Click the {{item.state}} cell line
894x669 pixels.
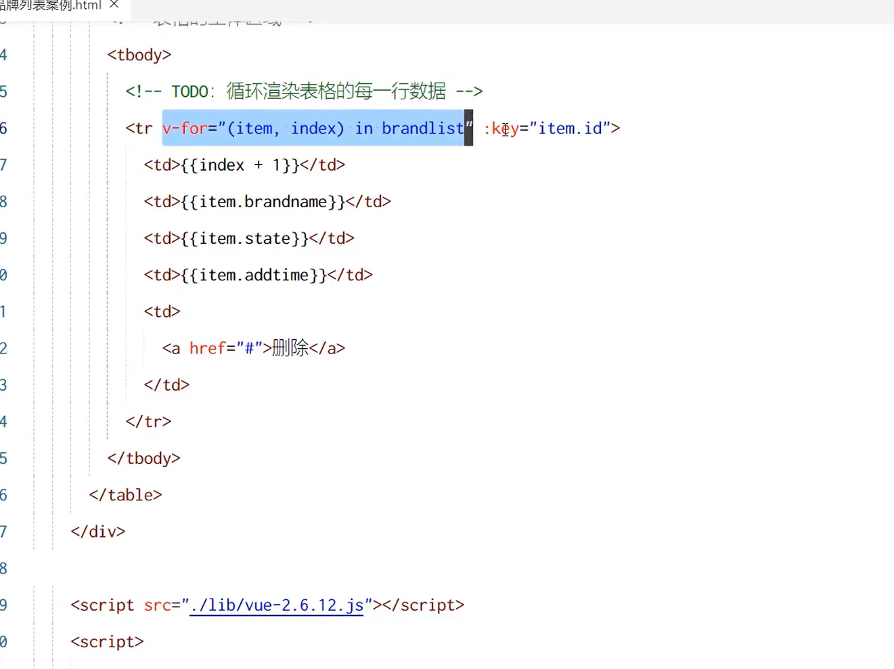[249, 238]
